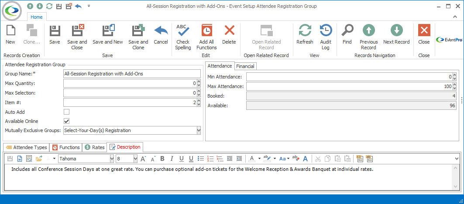The width and height of the screenshot is (464, 204).
Task: Click Save and New icon
Action: [x=108, y=31]
